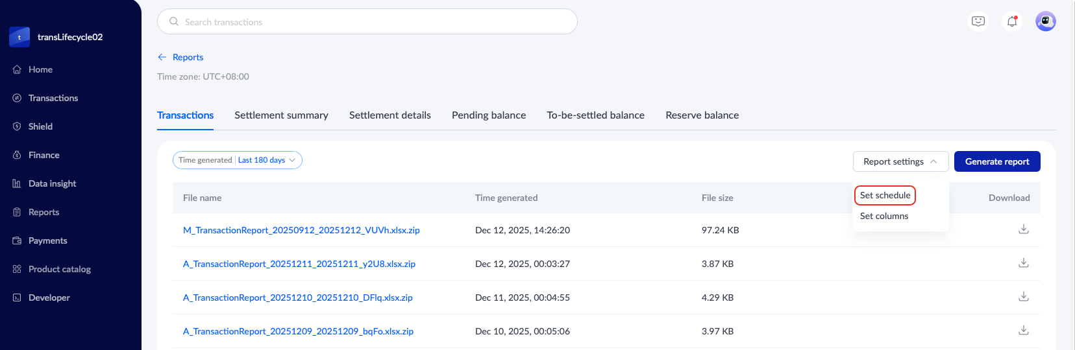
Task: Go to Data insight in the sidebar
Action: 52,183
